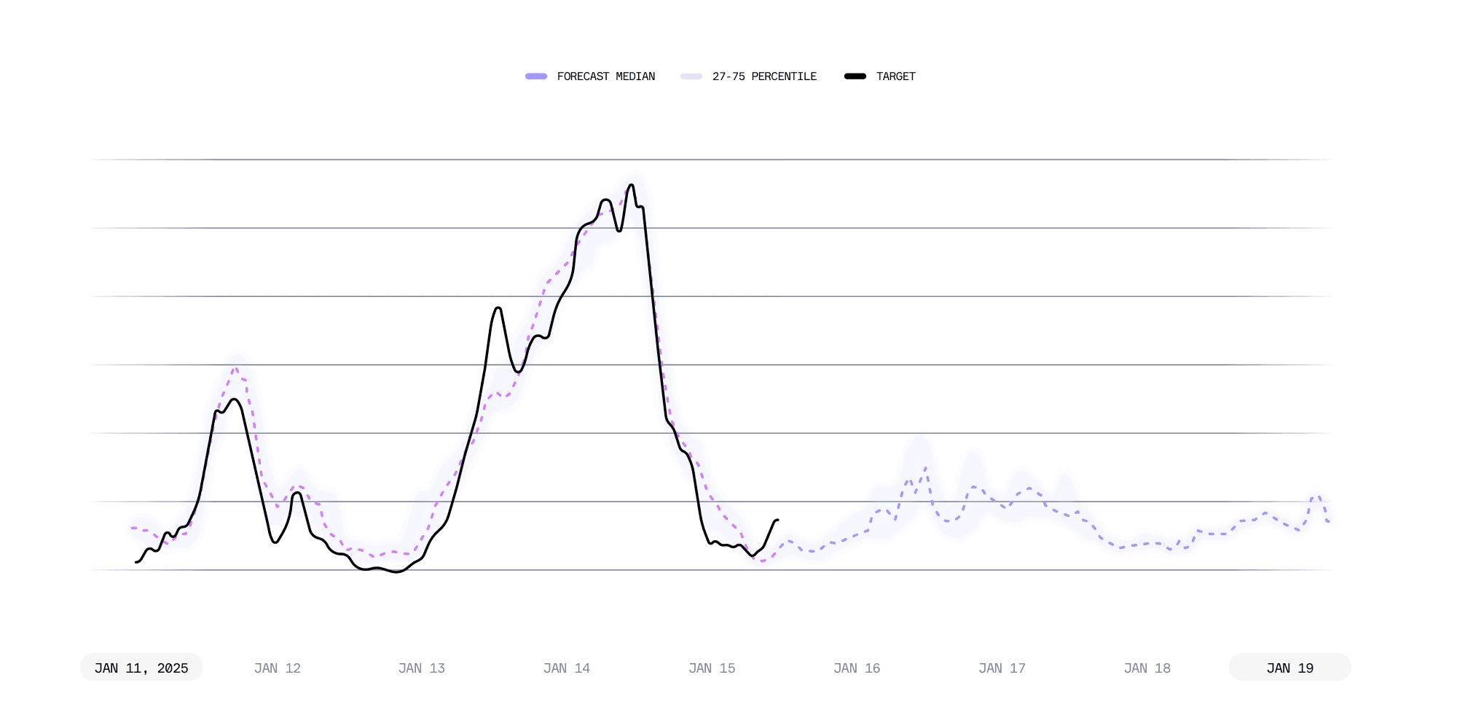Select the JAN 11, 2025 date pill
Screen dimensions: 1457x728
(141, 668)
